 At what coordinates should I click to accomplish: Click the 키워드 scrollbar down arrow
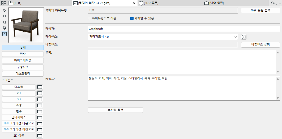click(278, 98)
